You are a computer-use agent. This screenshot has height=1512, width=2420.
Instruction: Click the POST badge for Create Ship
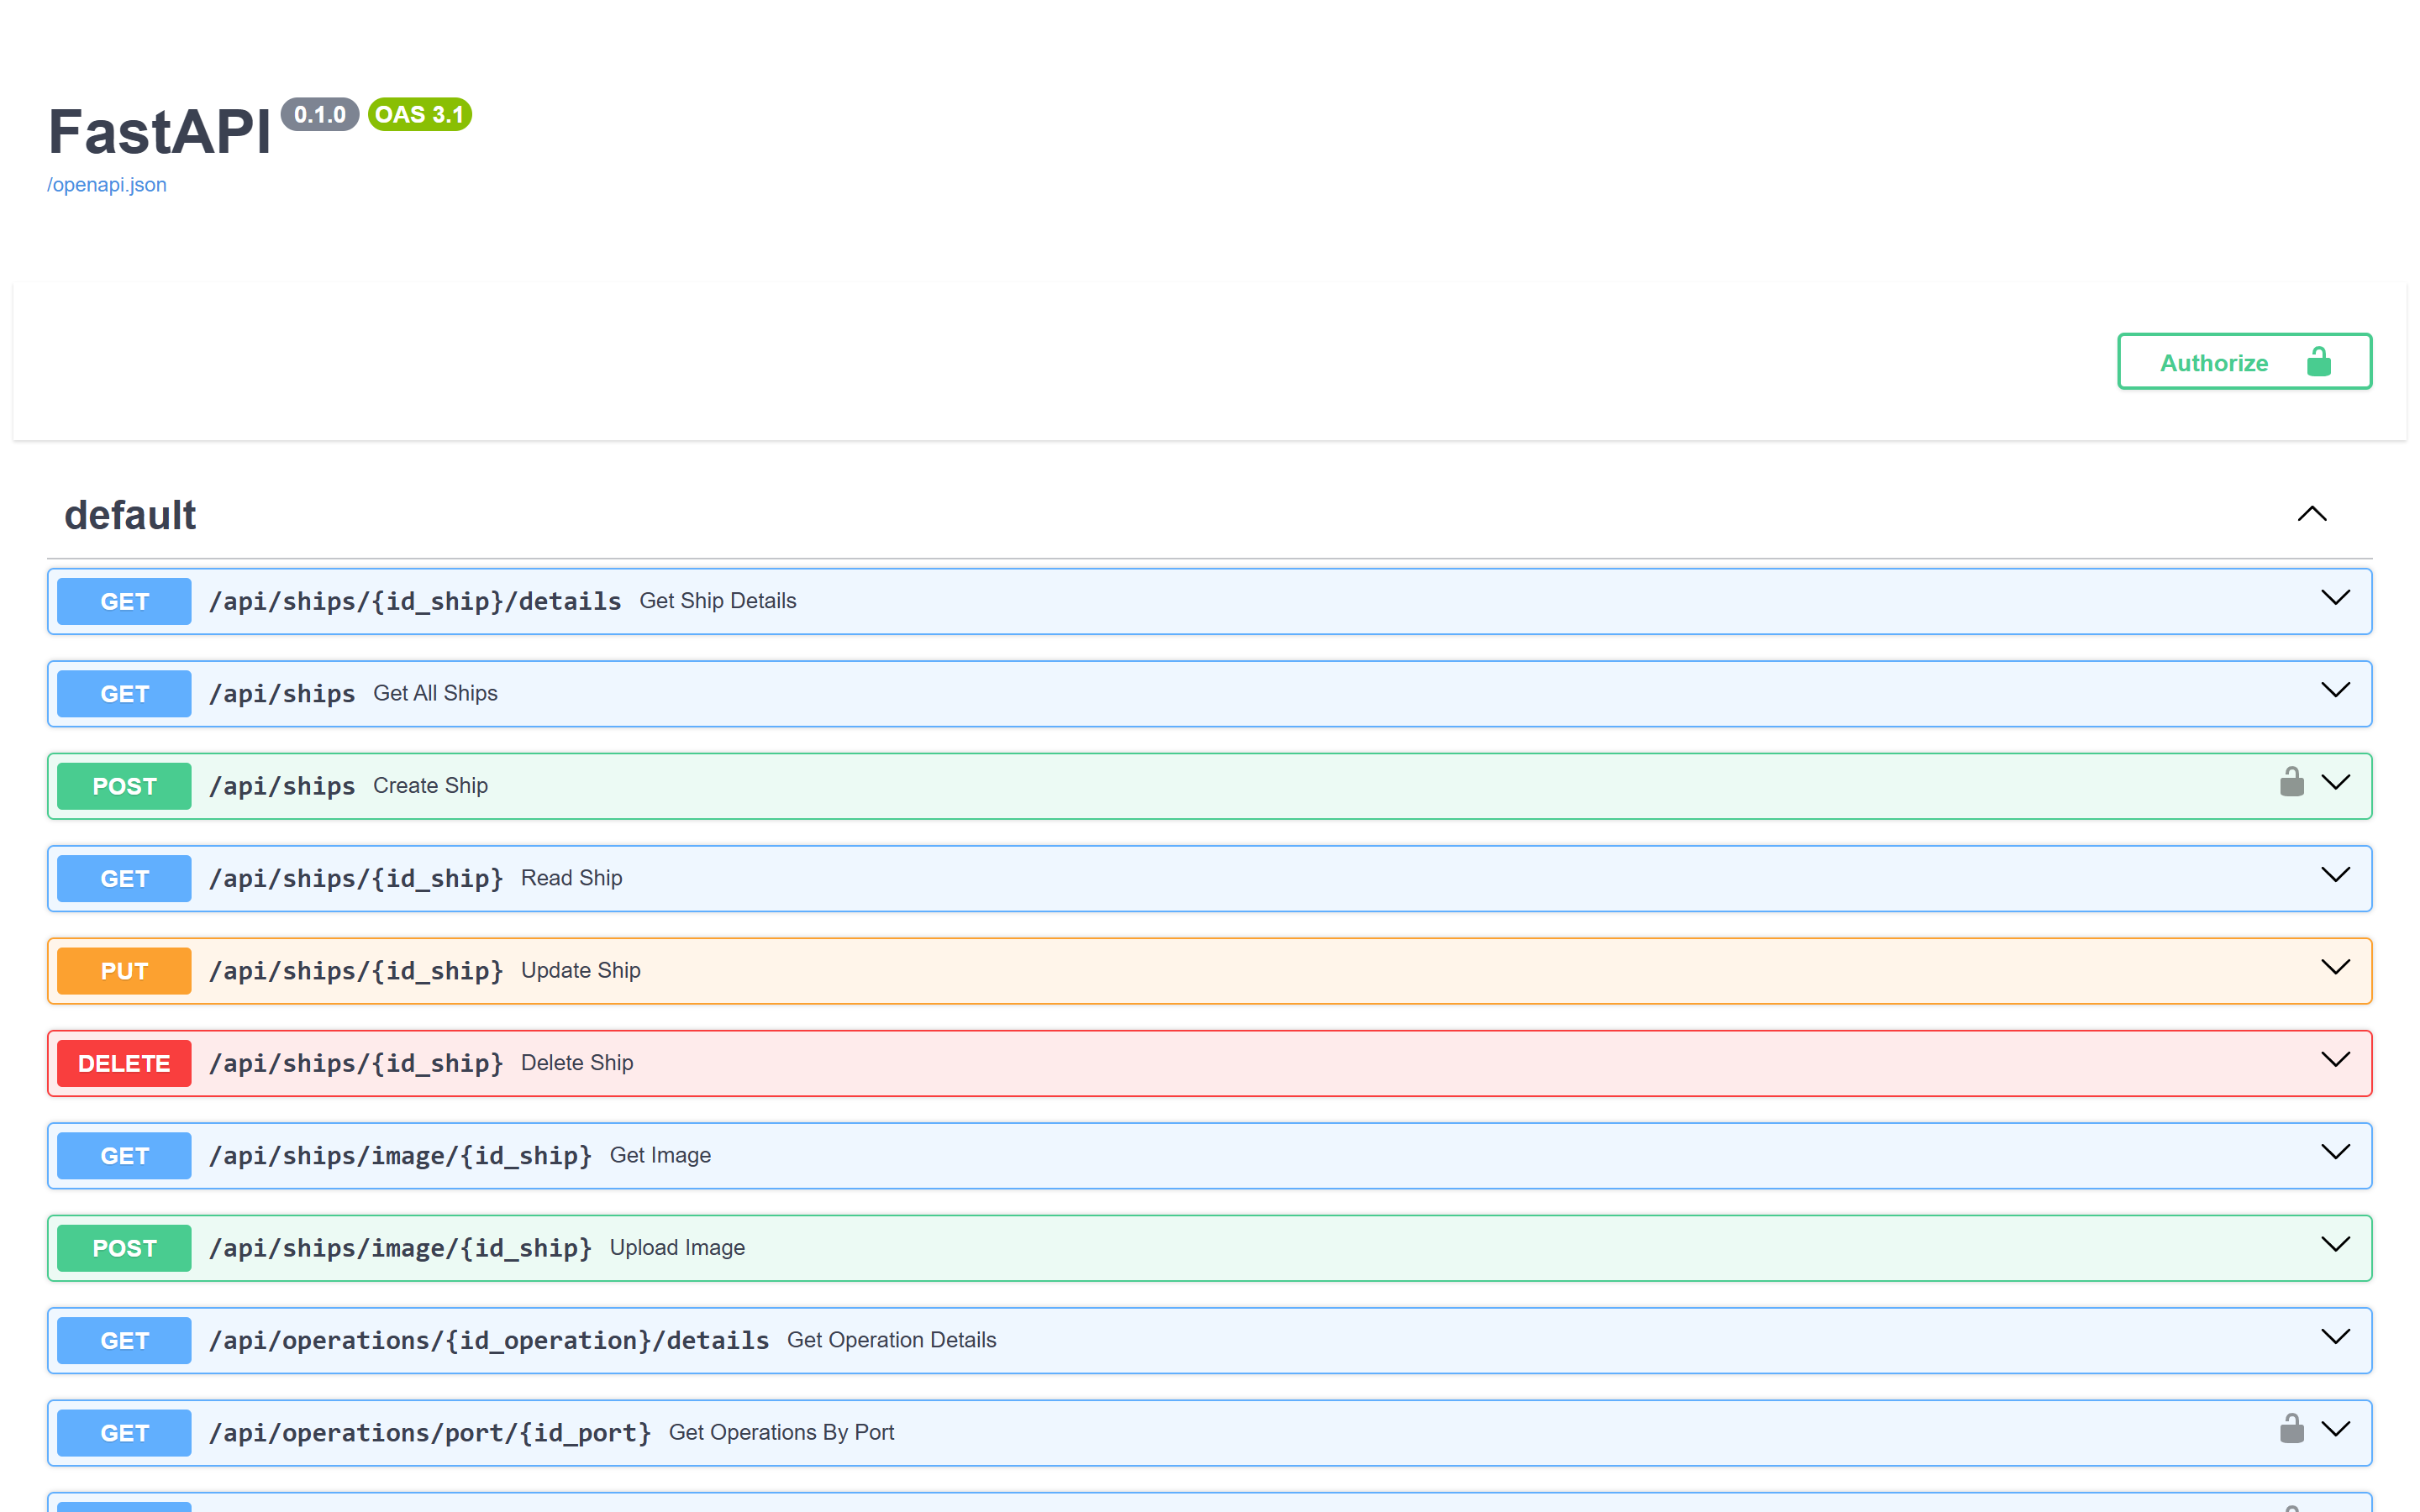coord(124,786)
